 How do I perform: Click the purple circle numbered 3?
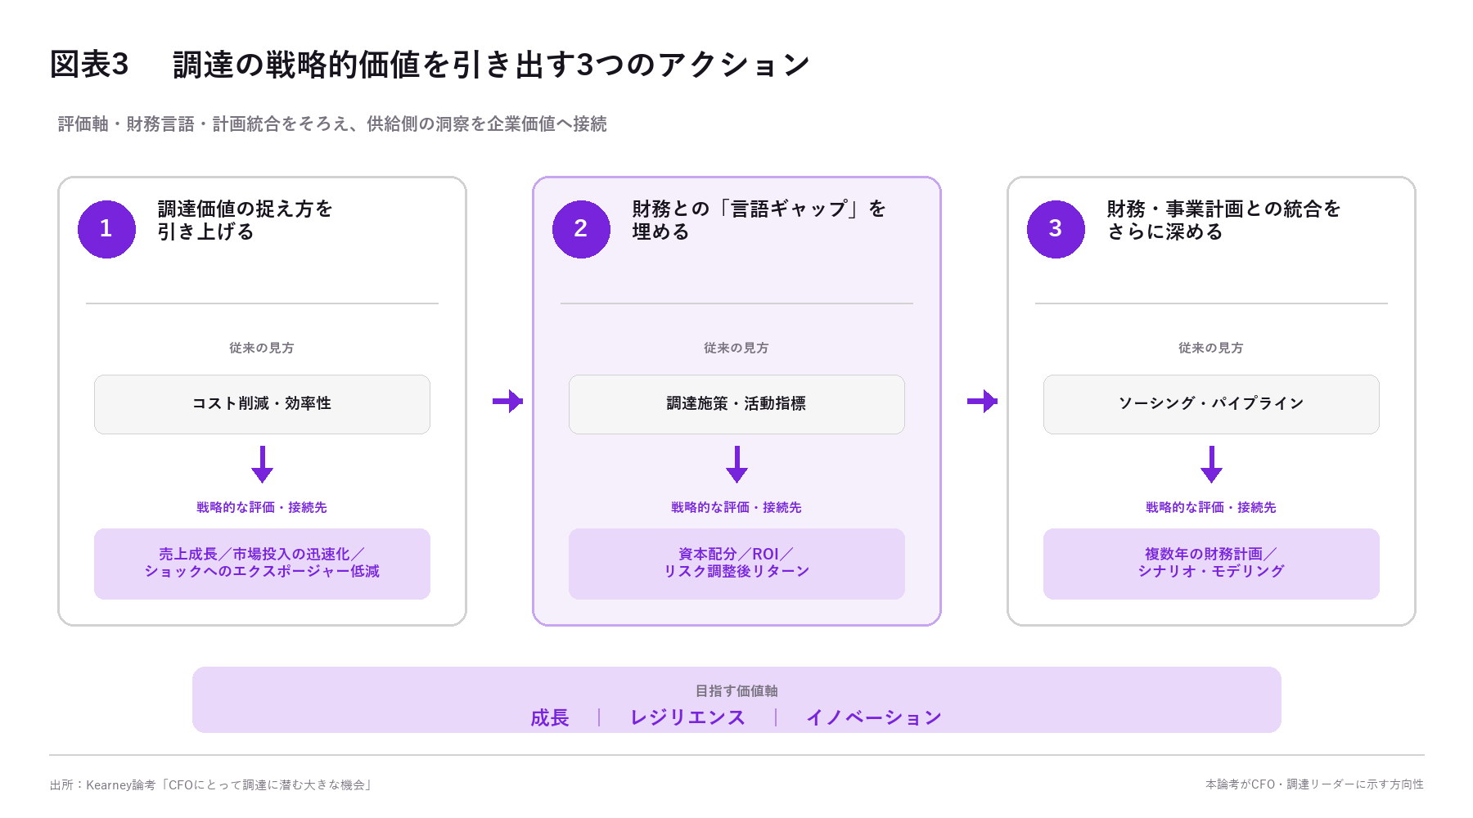tap(1056, 229)
